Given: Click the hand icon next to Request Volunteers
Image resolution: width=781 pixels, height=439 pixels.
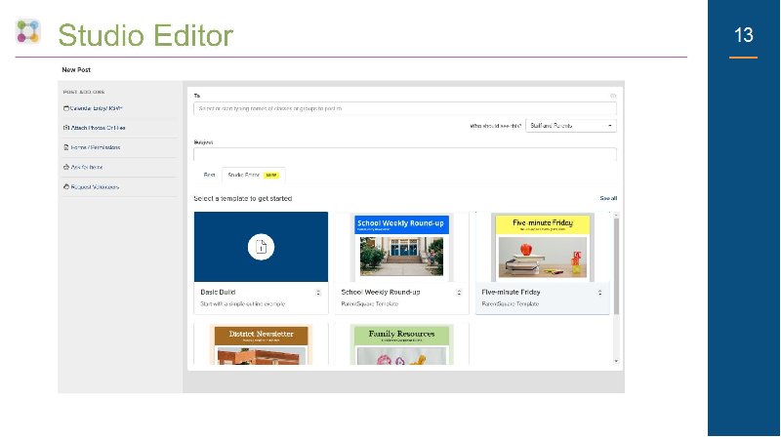Looking at the screenshot, I should (65, 187).
